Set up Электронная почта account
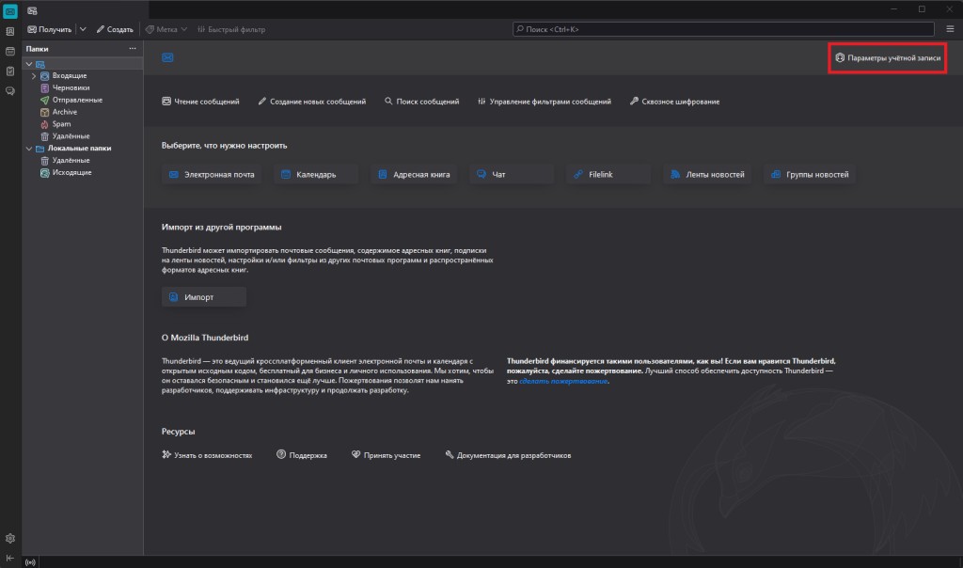Image resolution: width=963 pixels, height=568 pixels. tap(211, 174)
